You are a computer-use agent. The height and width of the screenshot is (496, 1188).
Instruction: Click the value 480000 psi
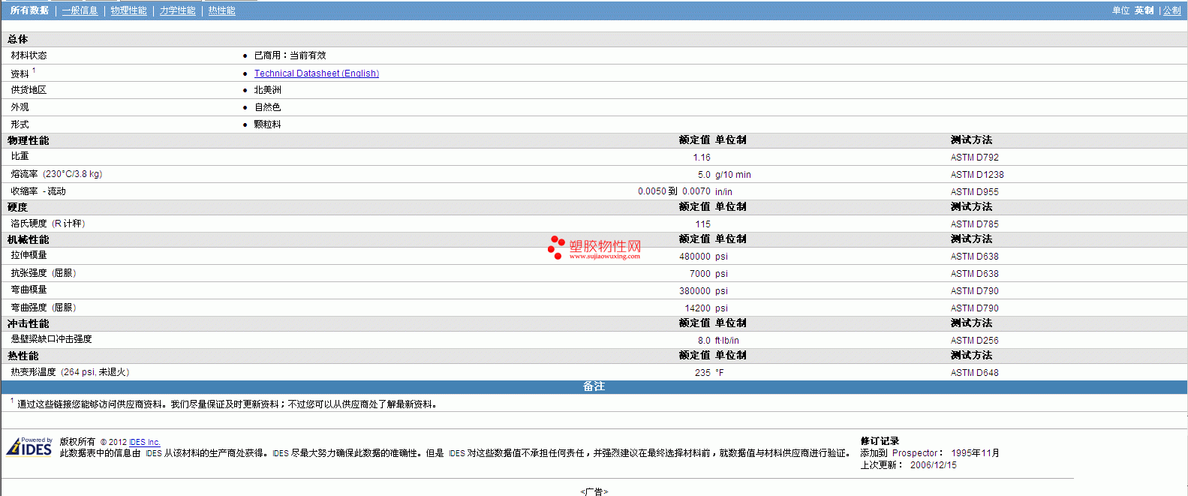click(703, 257)
